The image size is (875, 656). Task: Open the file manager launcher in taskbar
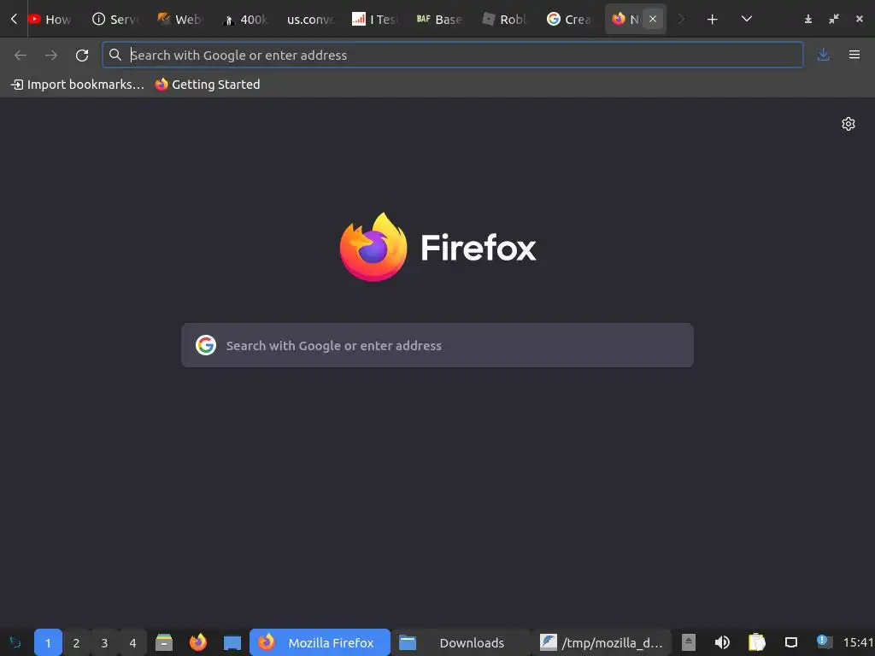click(164, 642)
